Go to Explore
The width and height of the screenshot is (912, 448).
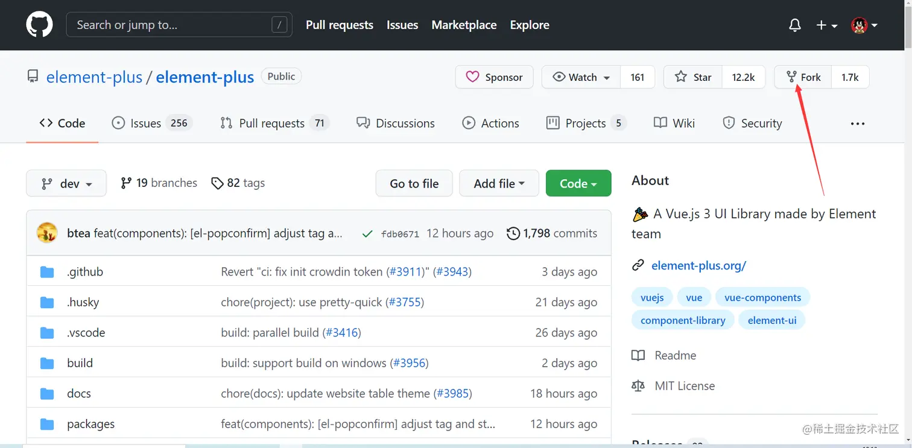point(530,25)
